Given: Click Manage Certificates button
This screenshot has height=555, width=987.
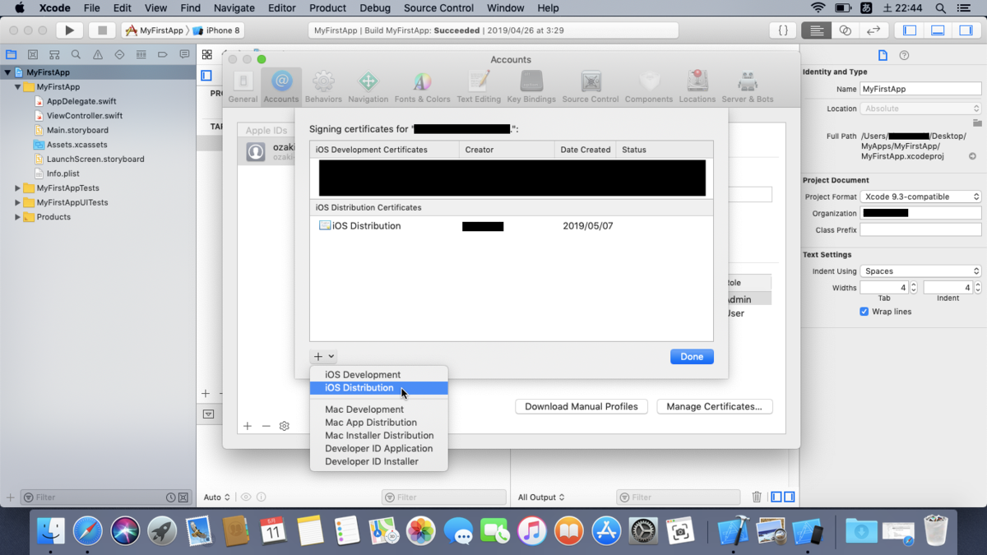Looking at the screenshot, I should [714, 406].
